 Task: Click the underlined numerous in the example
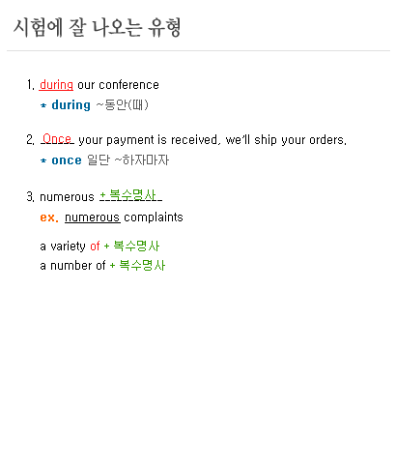(93, 217)
